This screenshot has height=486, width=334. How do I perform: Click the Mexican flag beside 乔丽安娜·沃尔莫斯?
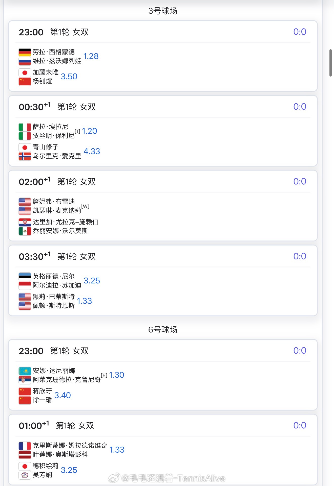(x=25, y=231)
